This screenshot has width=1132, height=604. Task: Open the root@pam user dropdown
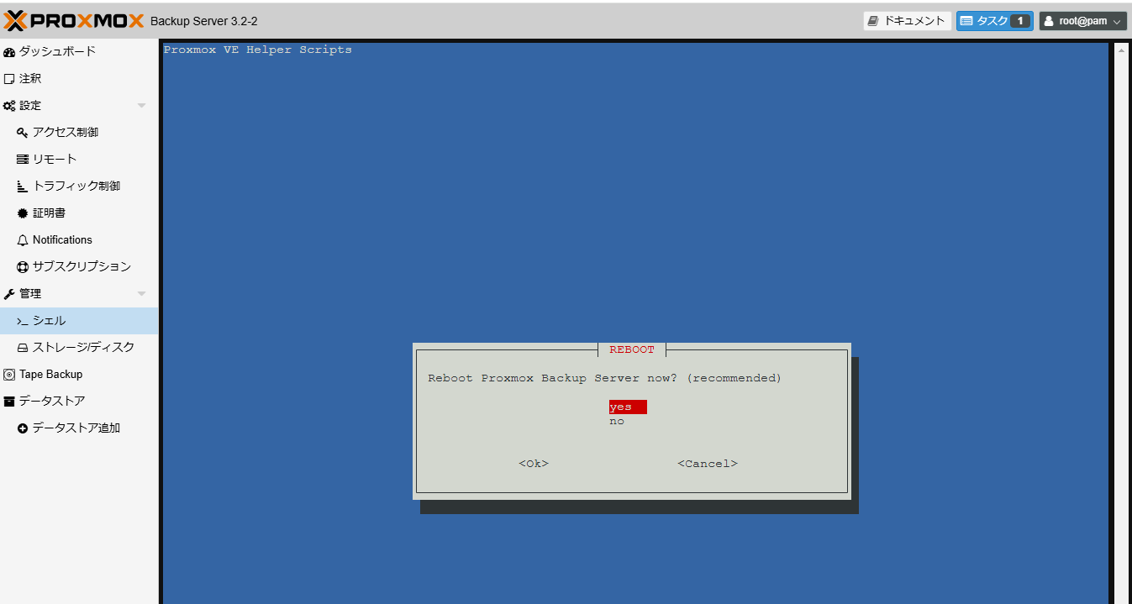1082,21
